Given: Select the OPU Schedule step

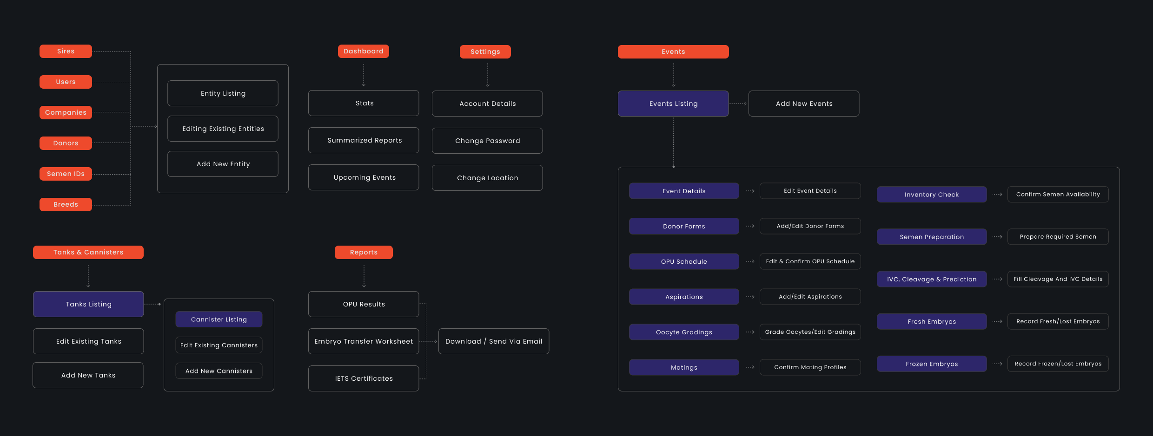Looking at the screenshot, I should coord(683,261).
